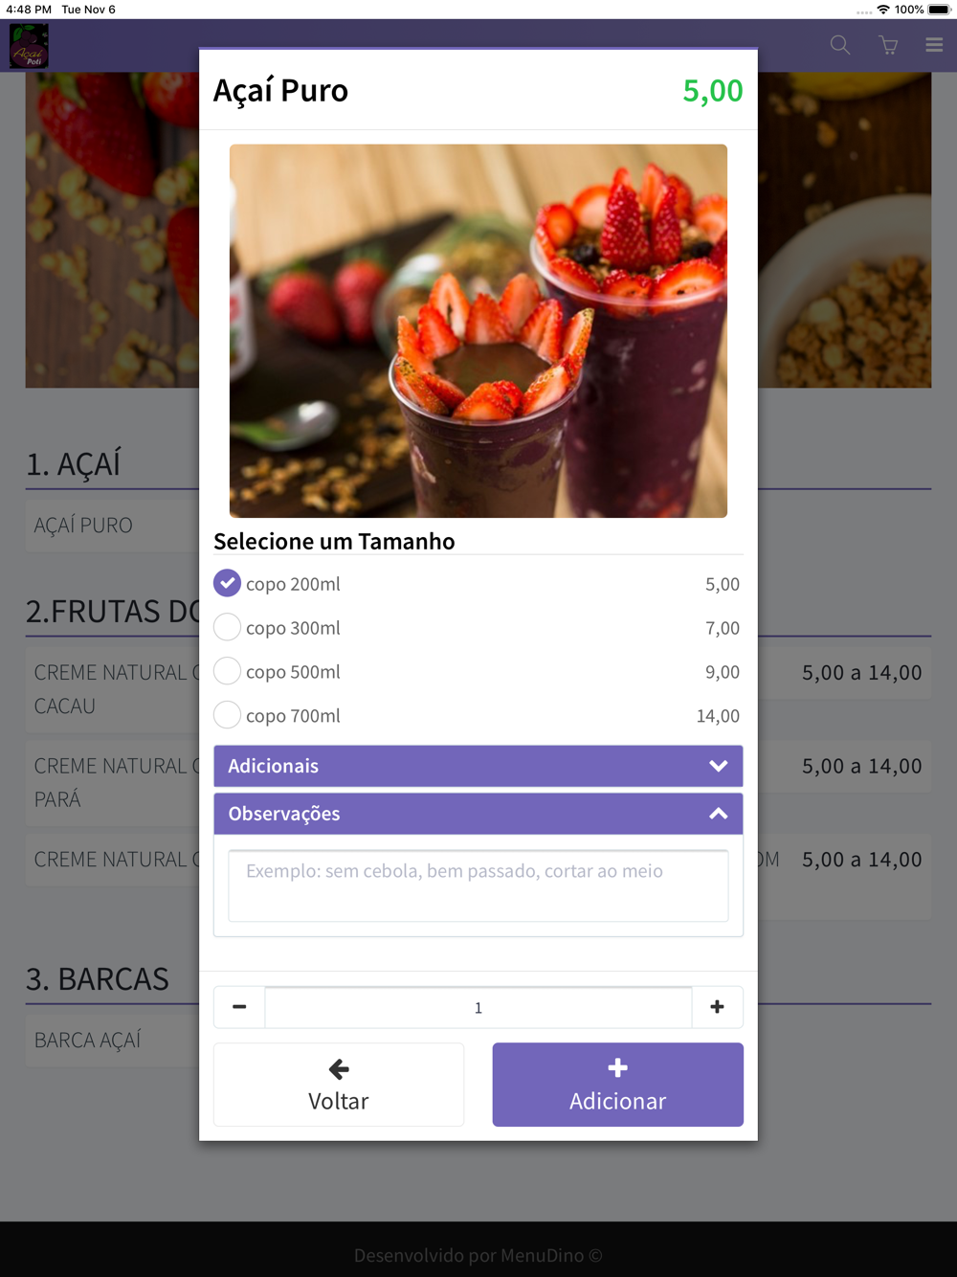Focus the observations text field
Screen dimensions: 957x1277
[478, 885]
